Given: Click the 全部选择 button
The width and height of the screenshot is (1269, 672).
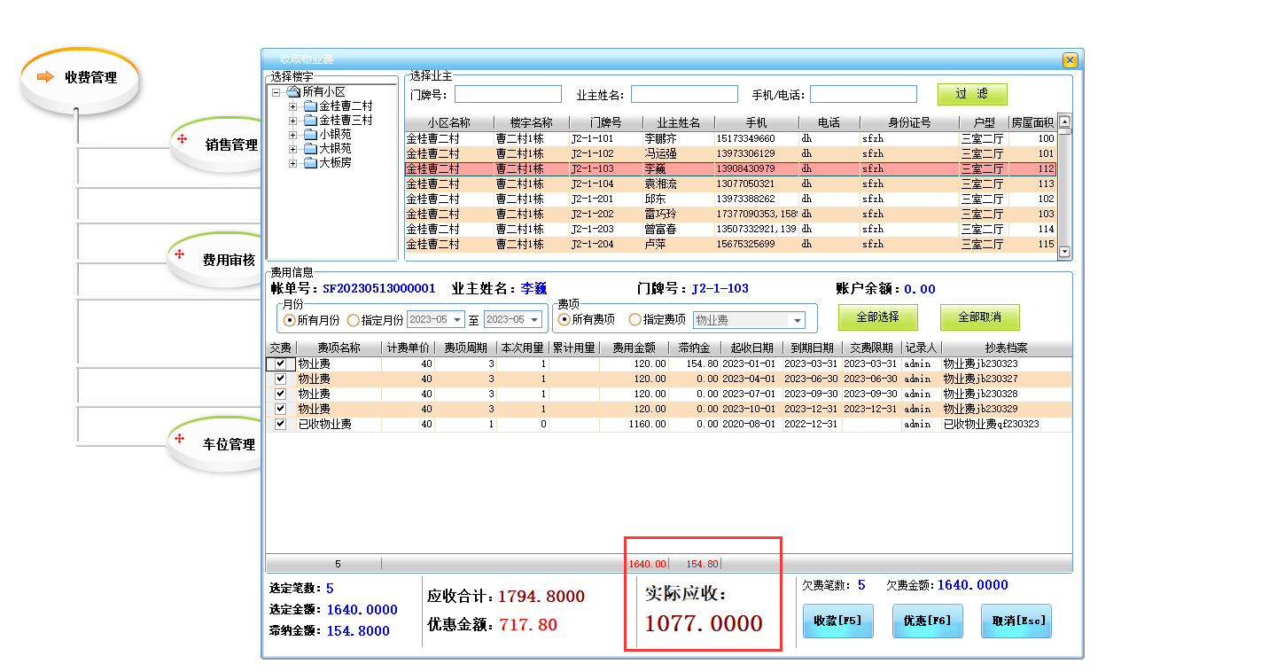Looking at the screenshot, I should point(877,317).
